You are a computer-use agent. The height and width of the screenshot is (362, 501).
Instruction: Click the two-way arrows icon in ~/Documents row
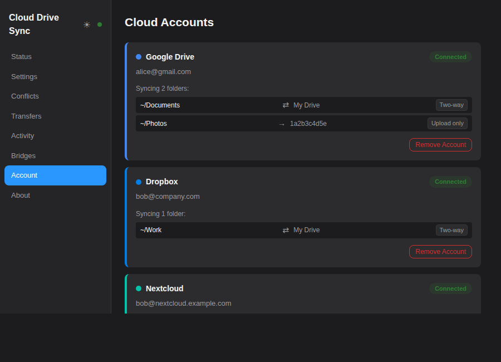click(x=286, y=105)
